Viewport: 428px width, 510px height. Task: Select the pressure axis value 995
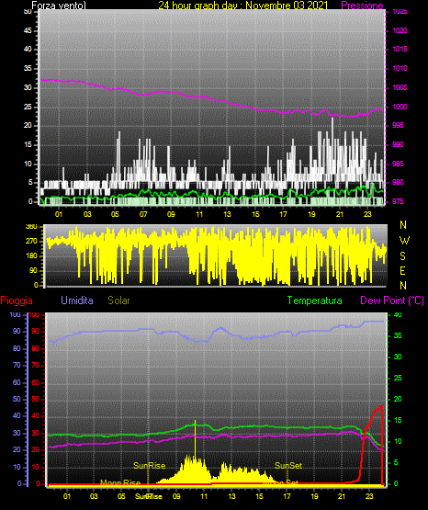coord(398,125)
